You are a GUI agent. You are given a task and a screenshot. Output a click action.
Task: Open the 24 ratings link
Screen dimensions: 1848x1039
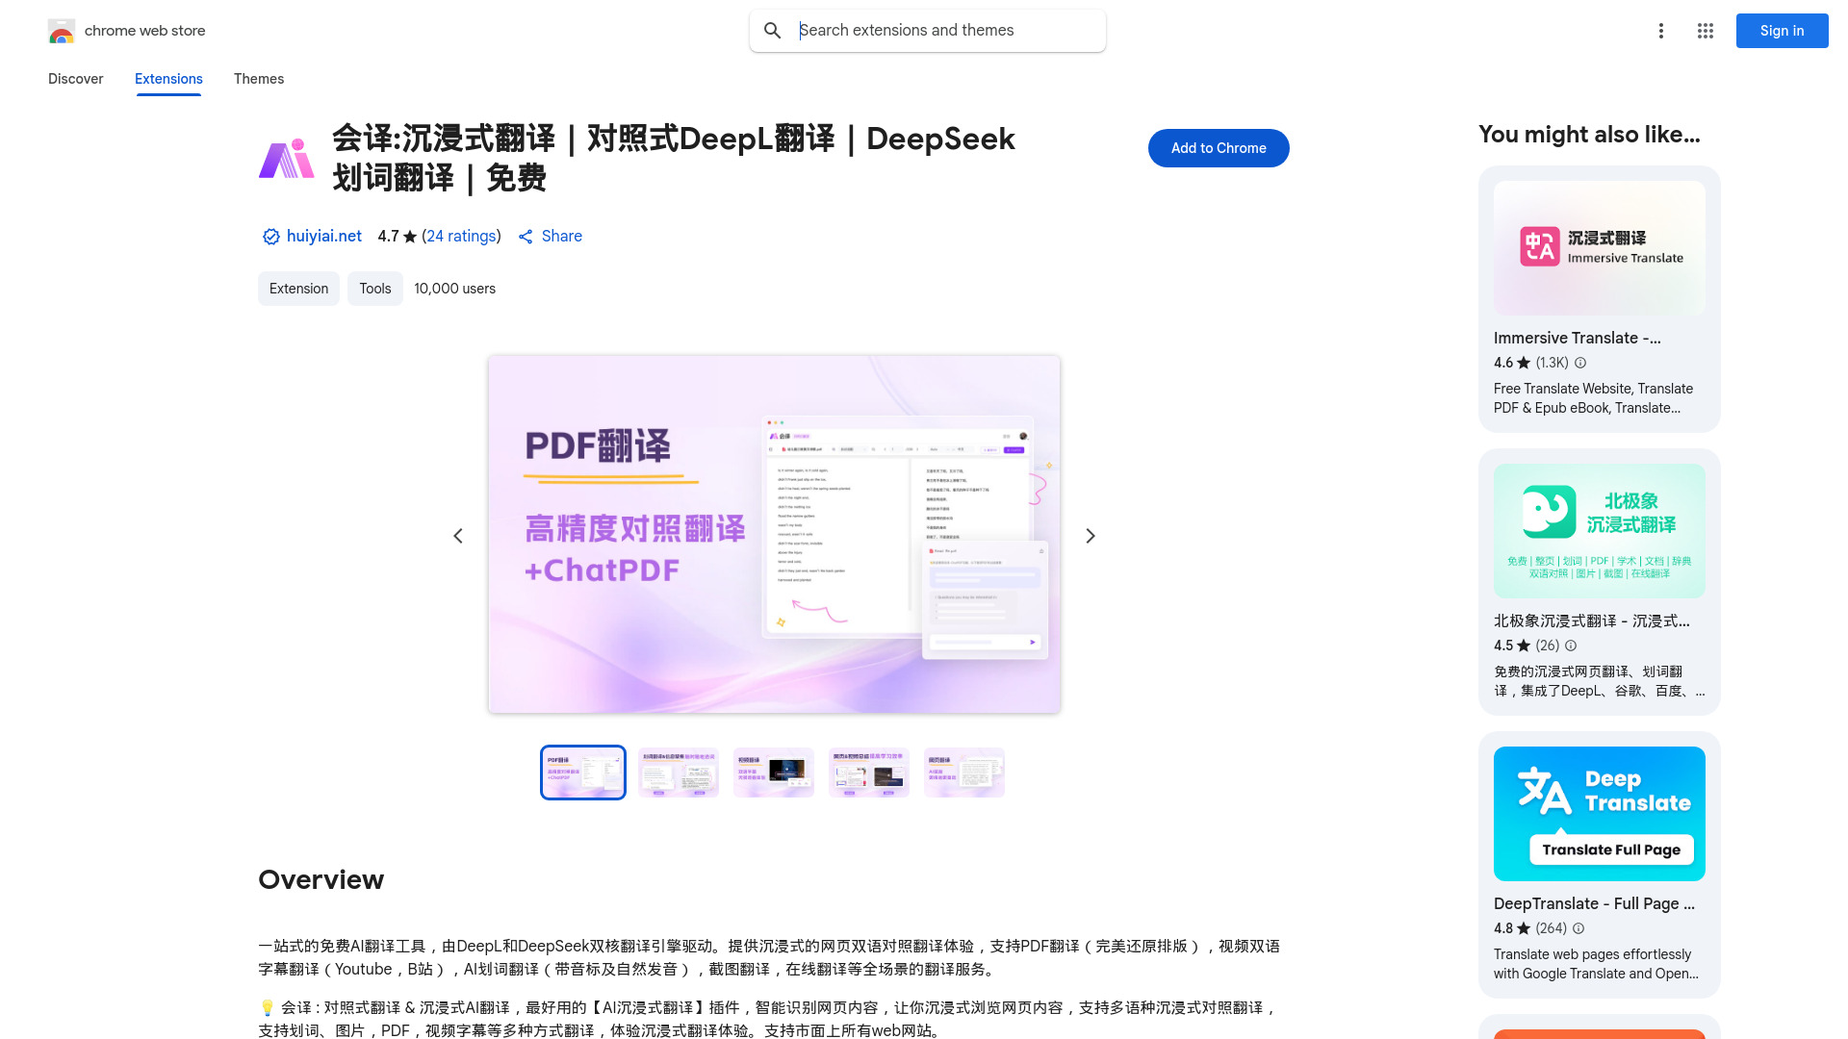[461, 237]
